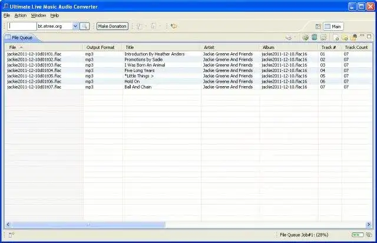Click the checklist icon right of the trash can

click(323, 37)
